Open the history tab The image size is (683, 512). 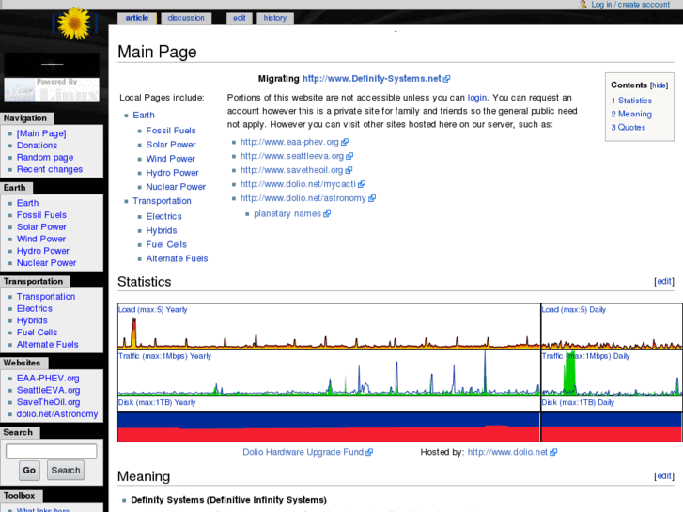(x=274, y=18)
